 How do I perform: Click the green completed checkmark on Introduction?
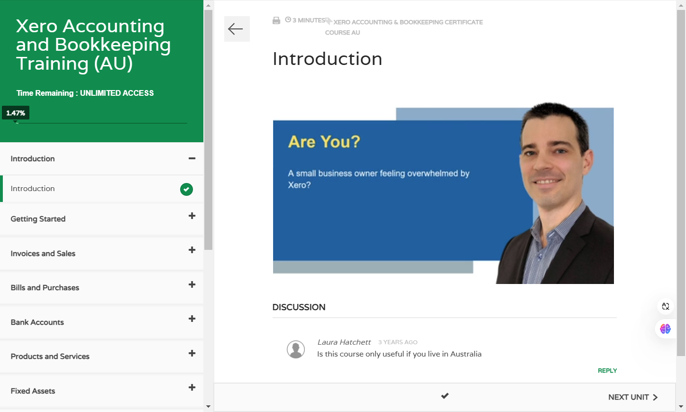click(186, 189)
